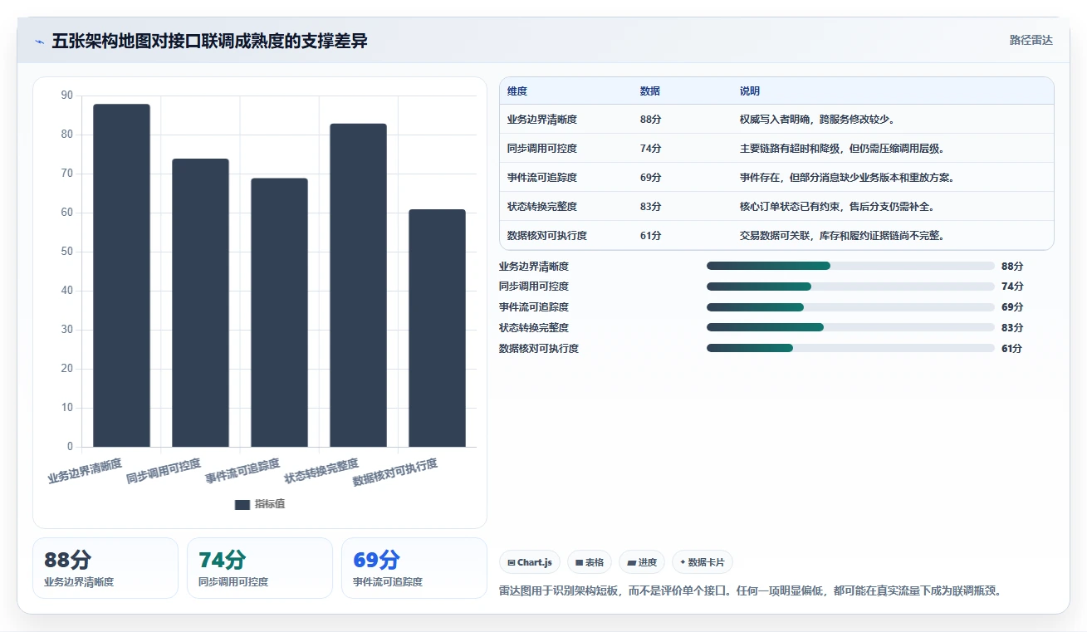Click the 同步调用可控度 progress bar showing 74分
1087x632 pixels.
[850, 287]
